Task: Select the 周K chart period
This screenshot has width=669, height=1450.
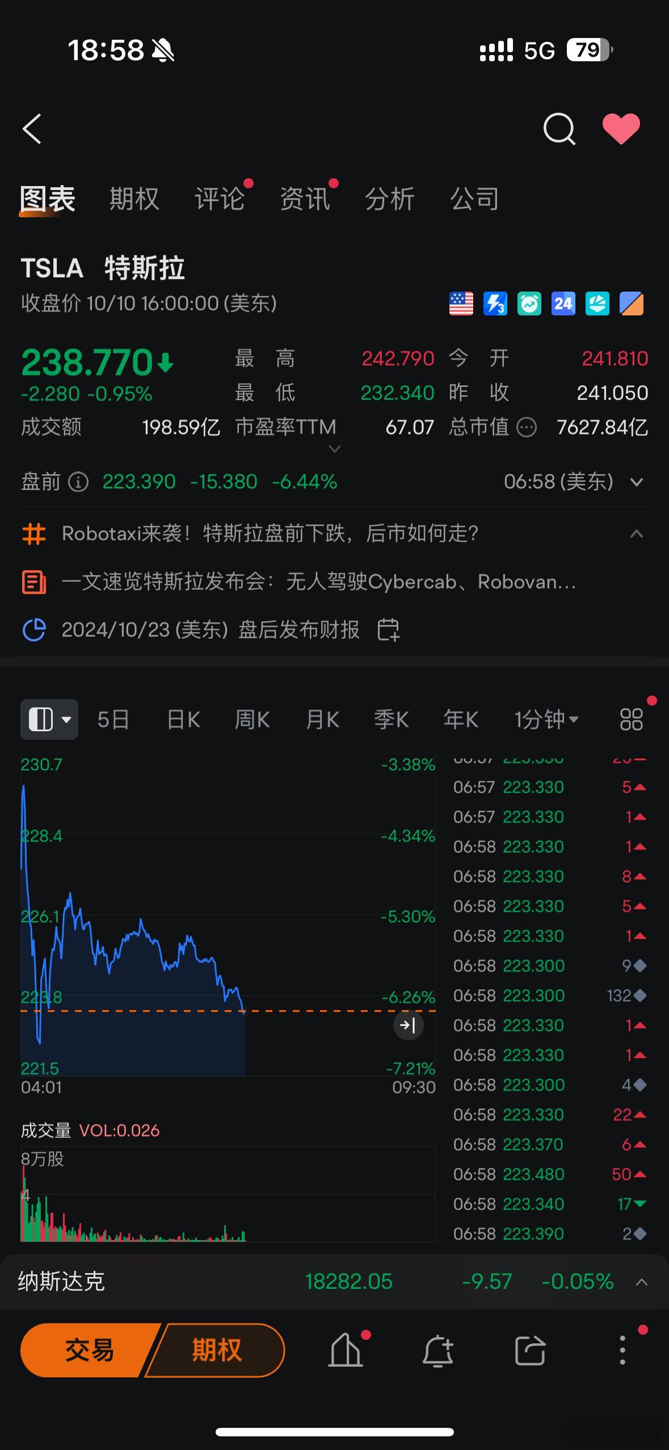Action: [x=253, y=719]
